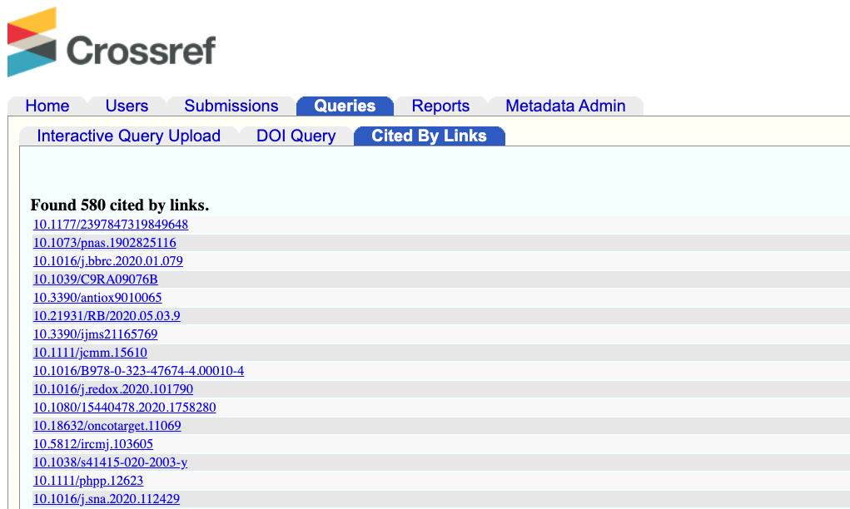
Task: Follow the 10.1073/pnas.1902825116 link
Action: point(104,242)
